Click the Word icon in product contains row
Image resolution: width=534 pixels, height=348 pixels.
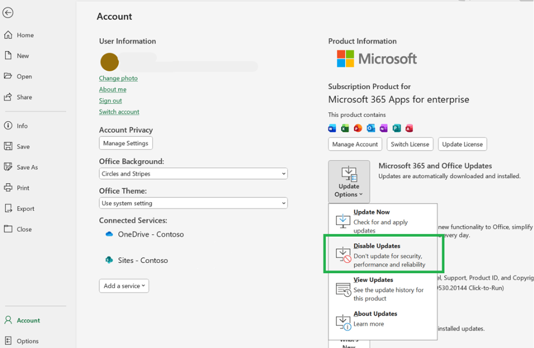331,128
